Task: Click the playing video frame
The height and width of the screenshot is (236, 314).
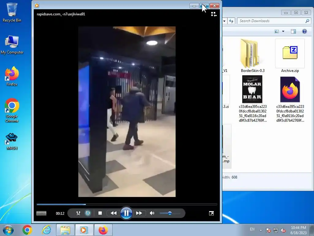Action: 127,112
